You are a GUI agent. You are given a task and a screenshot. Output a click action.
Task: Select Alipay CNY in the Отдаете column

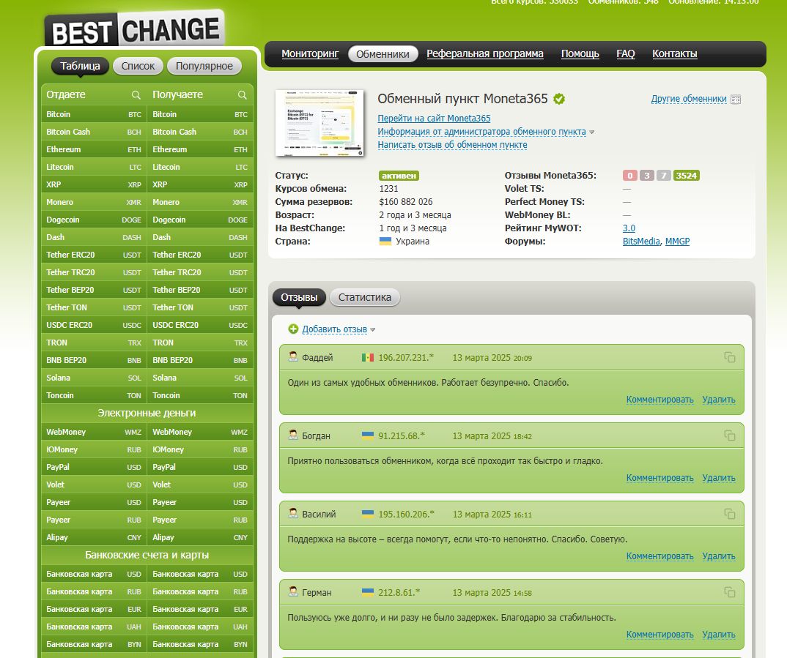pos(94,537)
